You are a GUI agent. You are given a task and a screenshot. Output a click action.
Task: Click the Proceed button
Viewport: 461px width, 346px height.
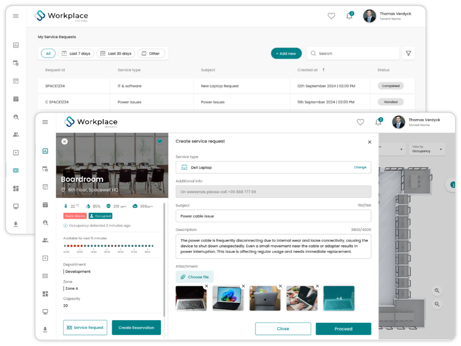pos(343,329)
